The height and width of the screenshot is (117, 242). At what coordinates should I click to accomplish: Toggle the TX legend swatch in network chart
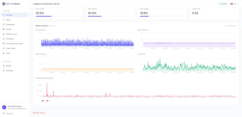47,101
